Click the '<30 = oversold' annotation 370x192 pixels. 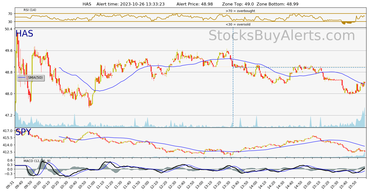(238, 24)
